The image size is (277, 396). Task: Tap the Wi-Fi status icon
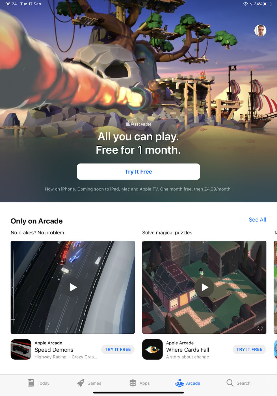tap(245, 4)
